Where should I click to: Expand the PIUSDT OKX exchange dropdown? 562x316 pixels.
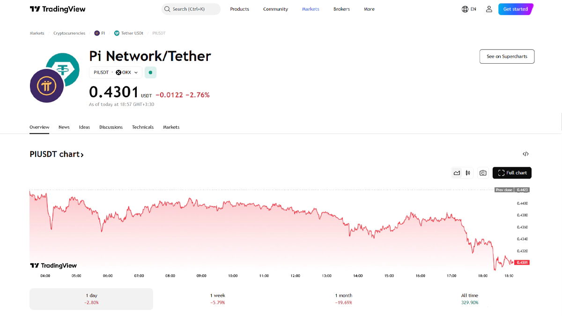point(116,73)
